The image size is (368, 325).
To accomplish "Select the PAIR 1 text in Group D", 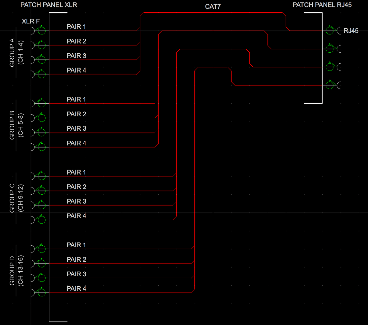I will tap(76, 245).
